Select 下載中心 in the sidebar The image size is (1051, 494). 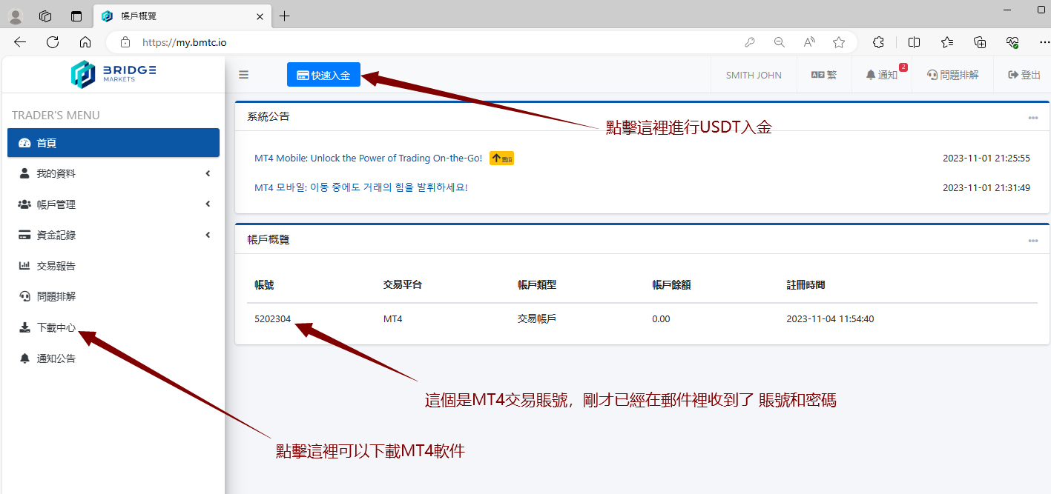click(56, 327)
